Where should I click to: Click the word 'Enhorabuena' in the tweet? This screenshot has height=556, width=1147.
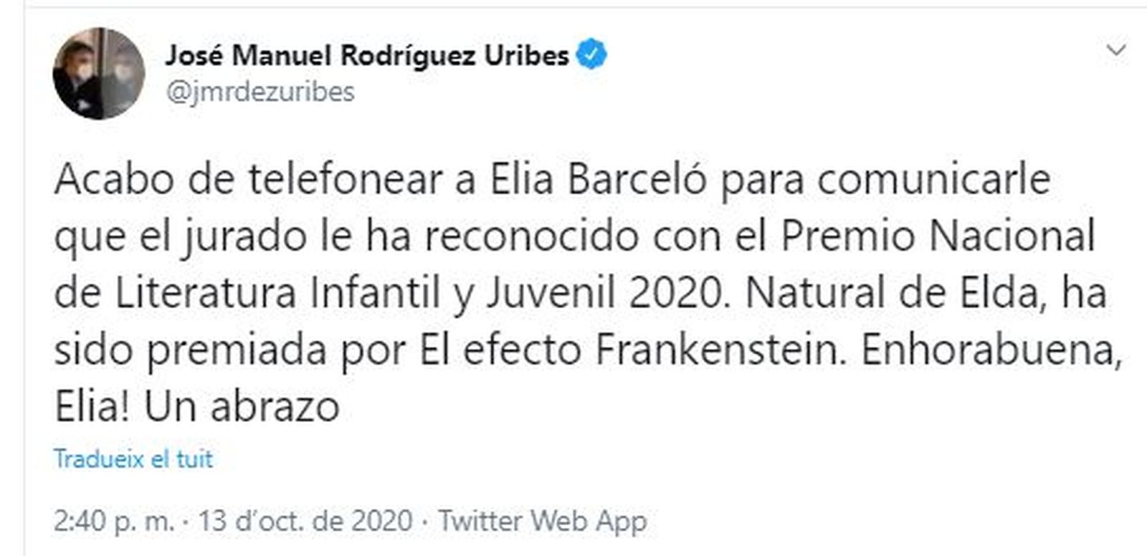point(991,351)
